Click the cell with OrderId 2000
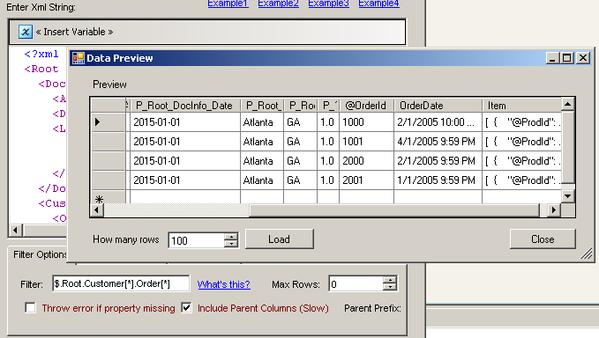The width and height of the screenshot is (599, 338). tap(366, 161)
